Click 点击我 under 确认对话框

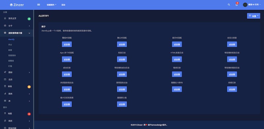click(122, 45)
